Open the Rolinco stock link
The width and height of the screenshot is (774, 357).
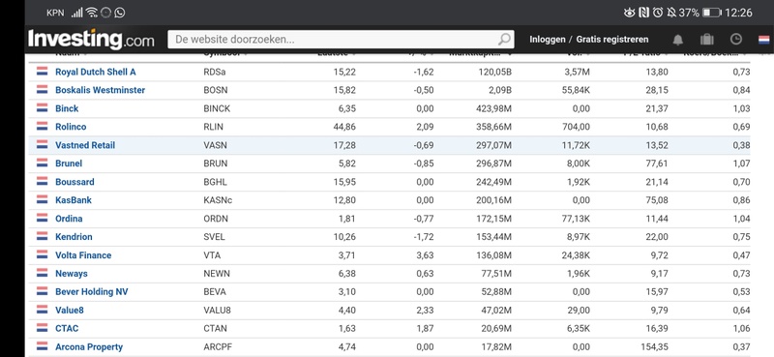point(71,127)
